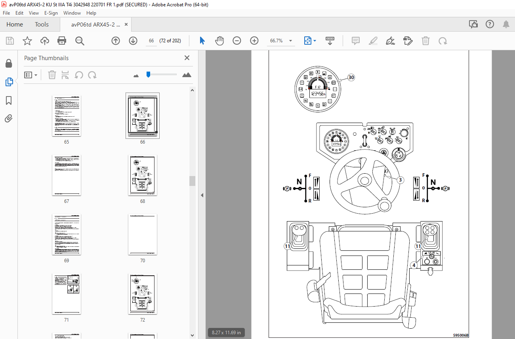Viewport: 515px width, 339px height.
Task: Select the avP06td ARX45-2 document tab
Action: tap(95, 25)
